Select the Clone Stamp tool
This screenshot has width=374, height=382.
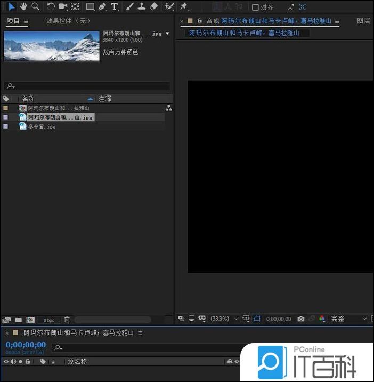(142, 6)
